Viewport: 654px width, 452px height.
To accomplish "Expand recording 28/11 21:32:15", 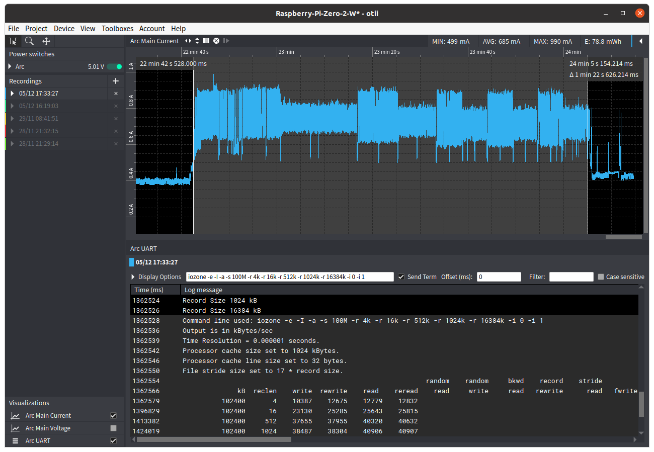I will 13,131.
